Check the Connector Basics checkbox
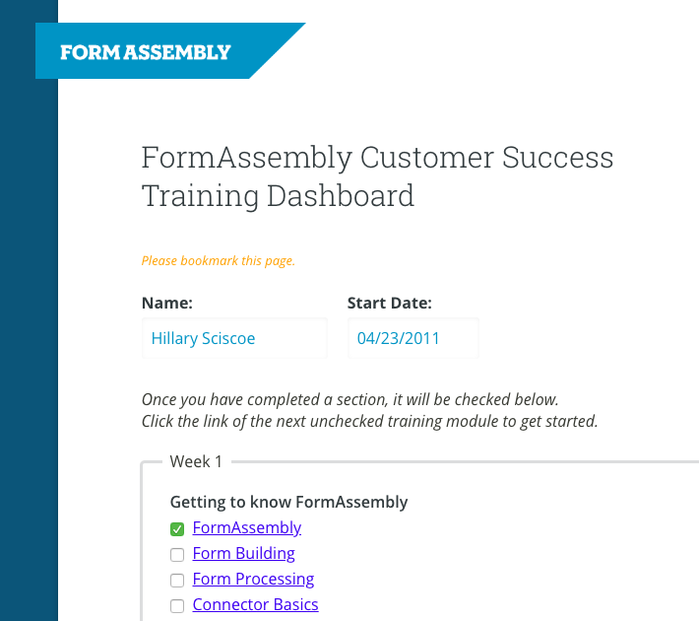Viewport: 699px width, 621px height. (x=177, y=606)
